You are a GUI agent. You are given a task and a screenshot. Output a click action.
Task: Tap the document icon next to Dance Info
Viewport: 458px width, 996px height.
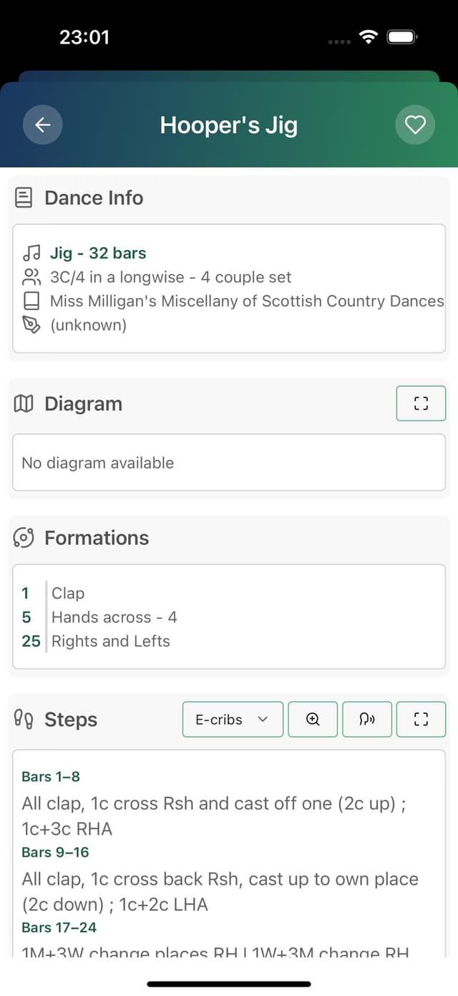click(24, 197)
